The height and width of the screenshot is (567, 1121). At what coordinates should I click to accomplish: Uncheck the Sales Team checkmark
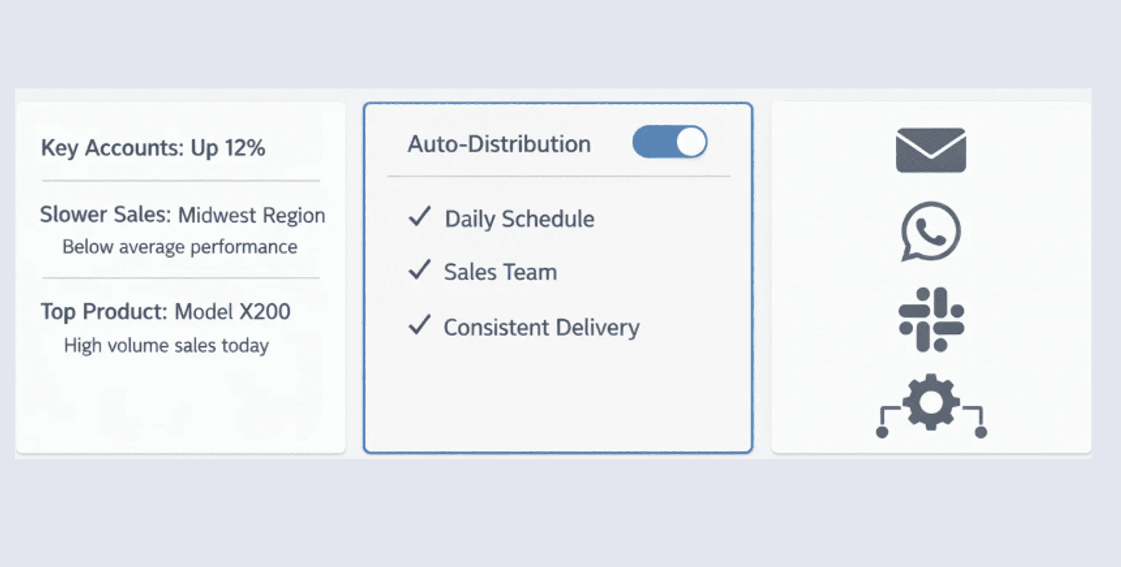coord(419,270)
